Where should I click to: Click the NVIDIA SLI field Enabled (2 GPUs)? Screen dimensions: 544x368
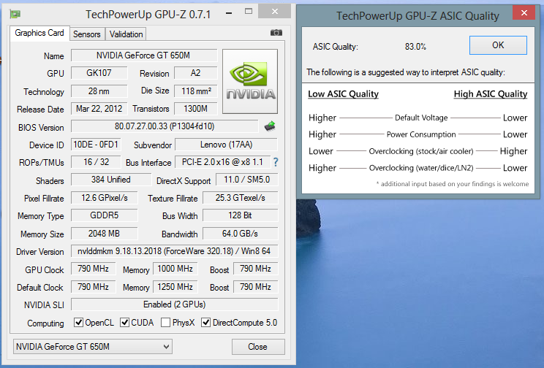point(174,304)
